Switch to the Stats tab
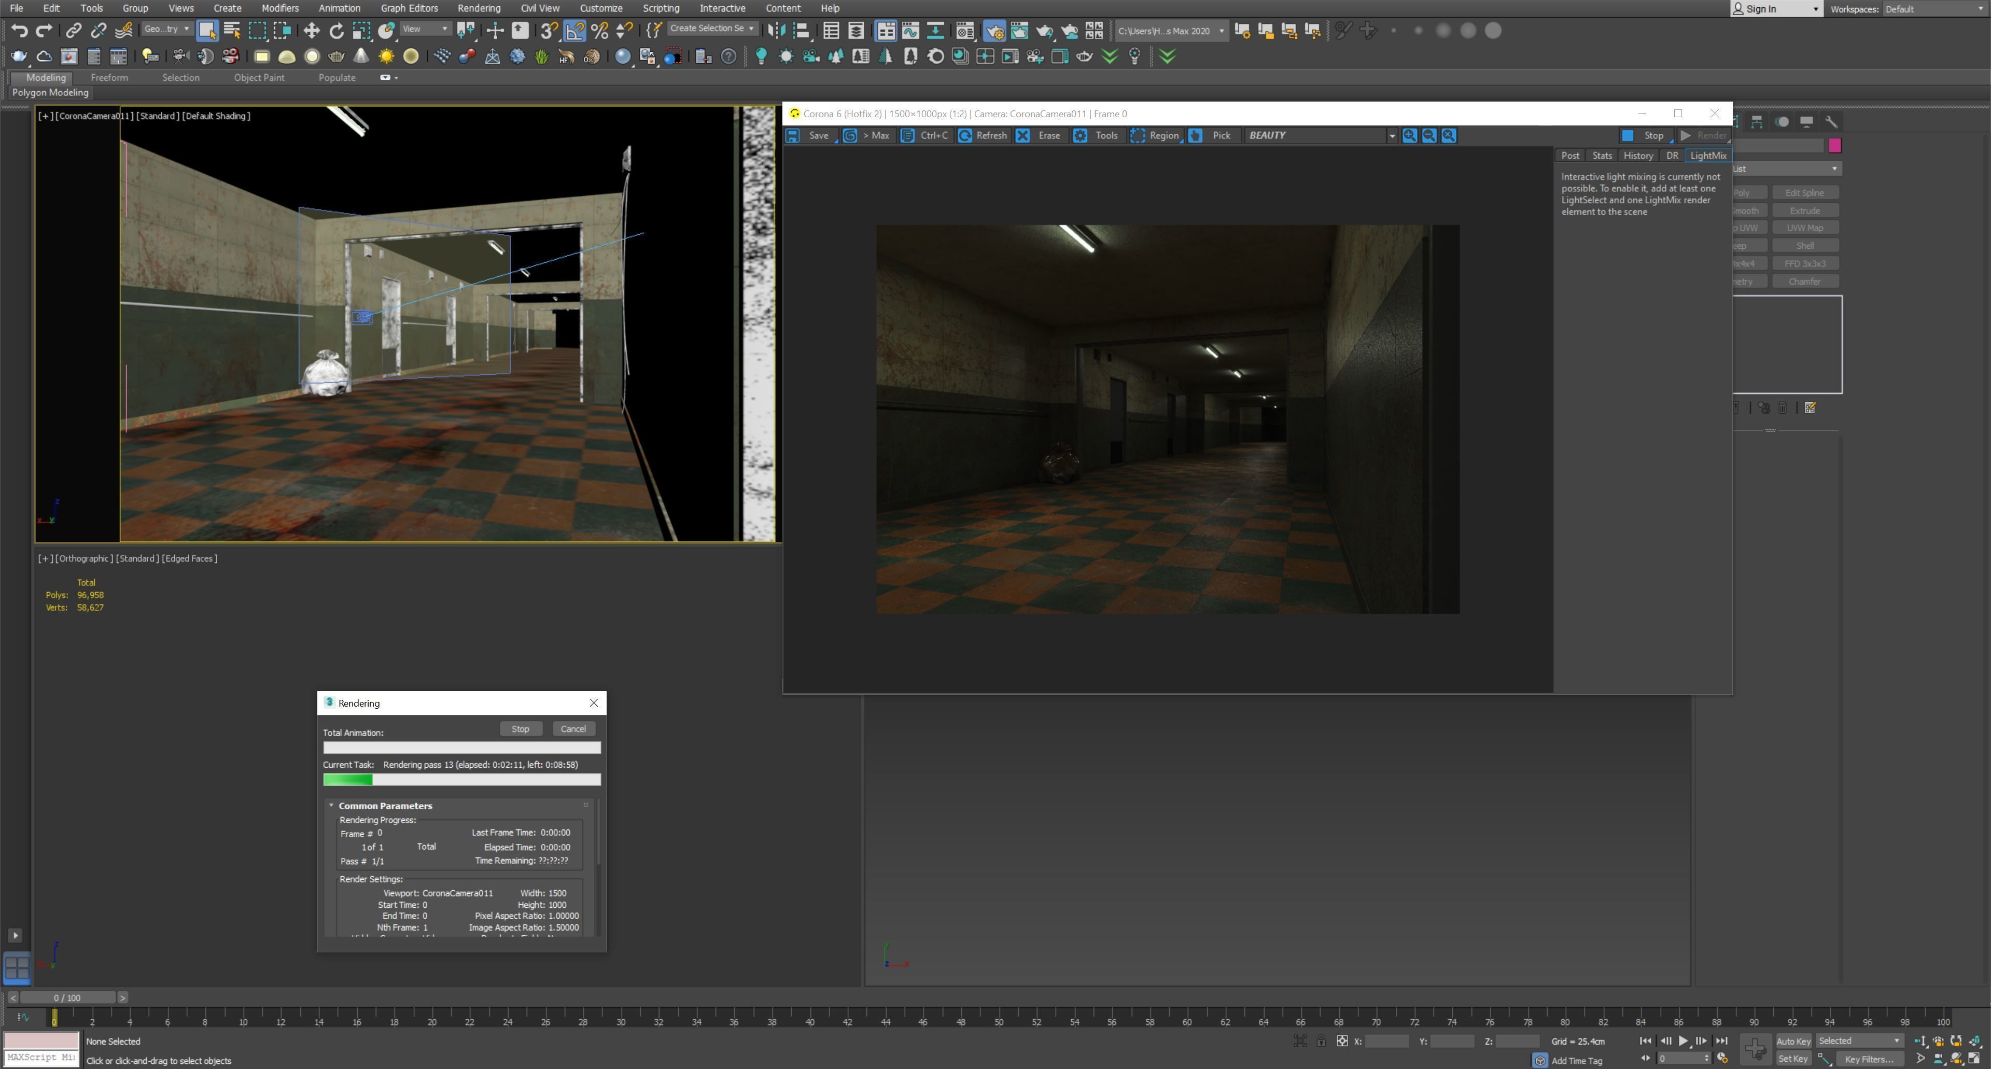Image resolution: width=1991 pixels, height=1069 pixels. tap(1602, 156)
